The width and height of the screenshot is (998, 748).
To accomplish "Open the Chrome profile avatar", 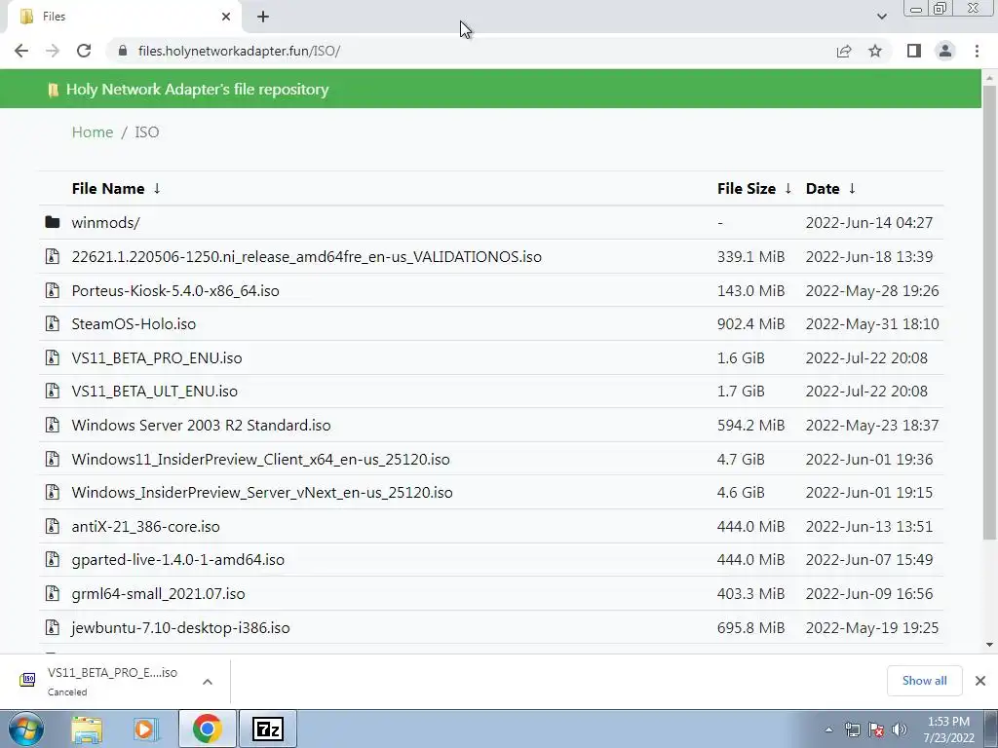I will [x=945, y=51].
